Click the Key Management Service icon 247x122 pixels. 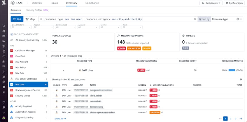pyautogui.click(x=11, y=90)
